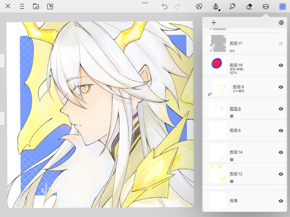Image resolution: width=290 pixels, height=217 pixels.
Task: Select the eraser tool
Action: tap(249, 7)
